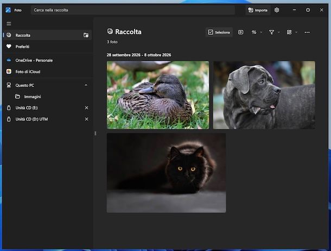Click the gallery view layout icon
The height and width of the screenshot is (251, 331).
289,32
